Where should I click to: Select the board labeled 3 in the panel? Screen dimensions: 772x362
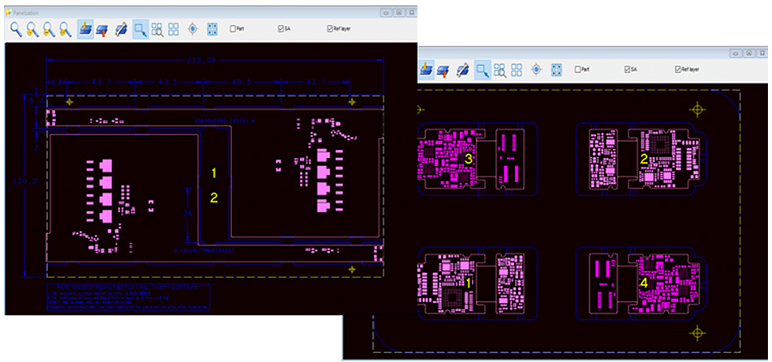click(x=468, y=159)
